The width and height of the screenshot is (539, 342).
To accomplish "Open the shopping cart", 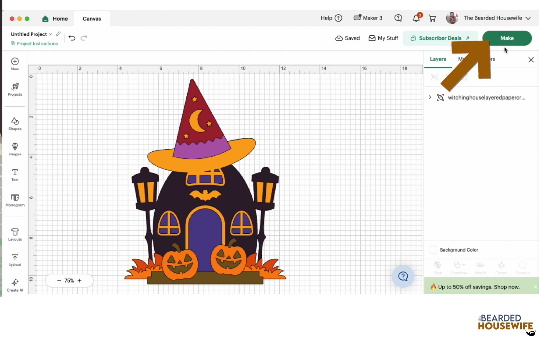I will point(432,18).
